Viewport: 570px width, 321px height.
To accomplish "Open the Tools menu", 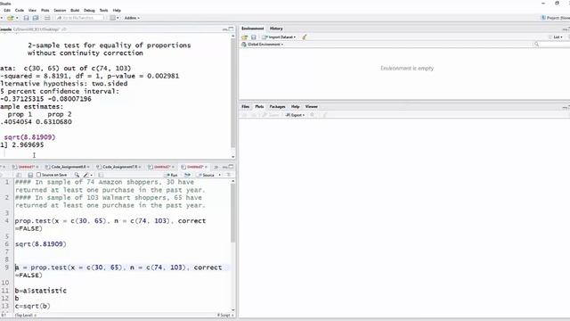I will coord(103,10).
